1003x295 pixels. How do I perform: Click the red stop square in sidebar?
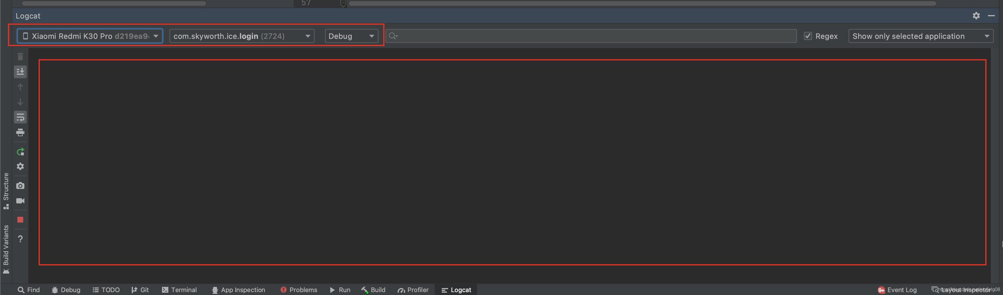tap(20, 220)
